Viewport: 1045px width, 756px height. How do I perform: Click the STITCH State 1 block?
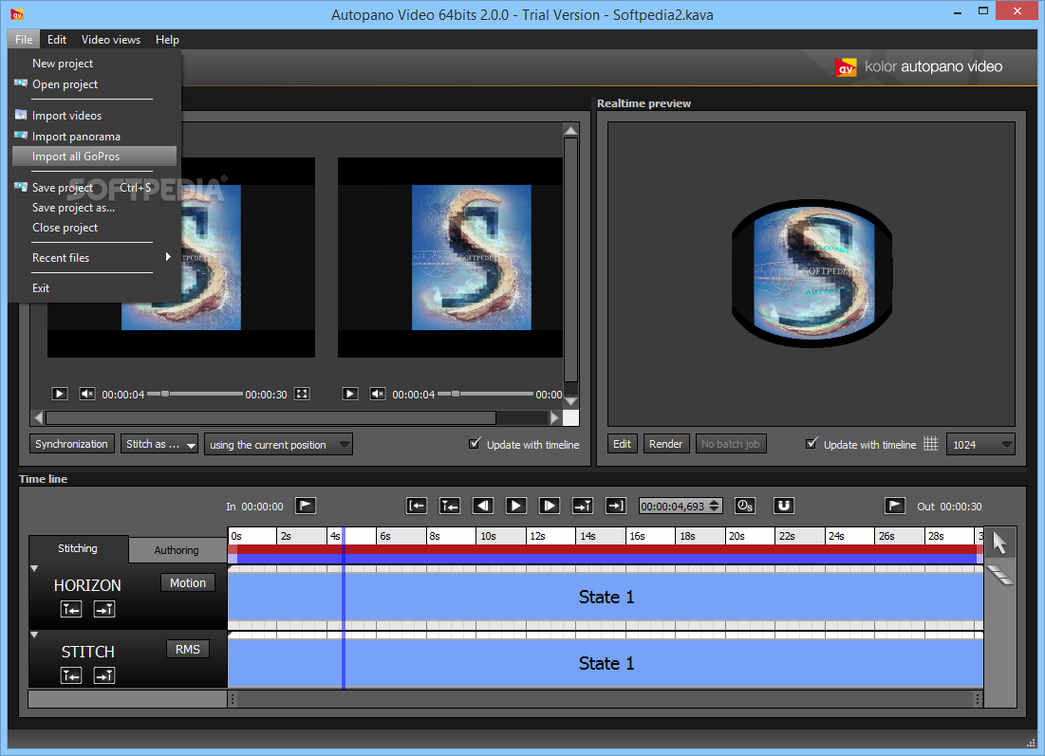[x=606, y=663]
